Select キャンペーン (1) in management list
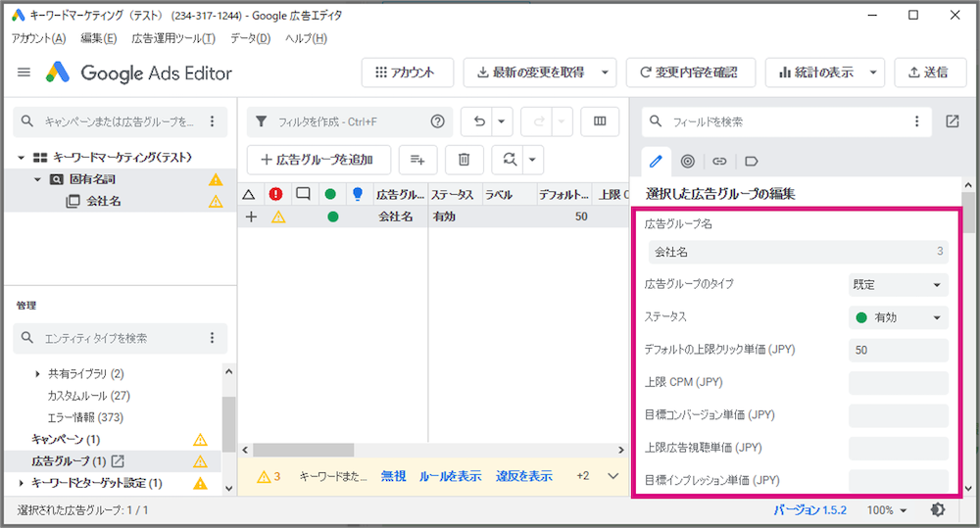Screen dimensions: 980x528 click(x=66, y=439)
